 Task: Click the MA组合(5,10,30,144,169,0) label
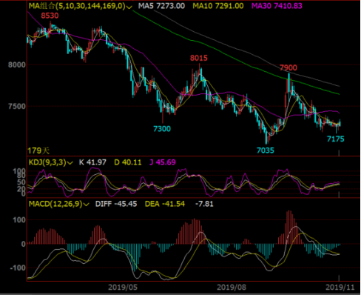tap(77, 6)
